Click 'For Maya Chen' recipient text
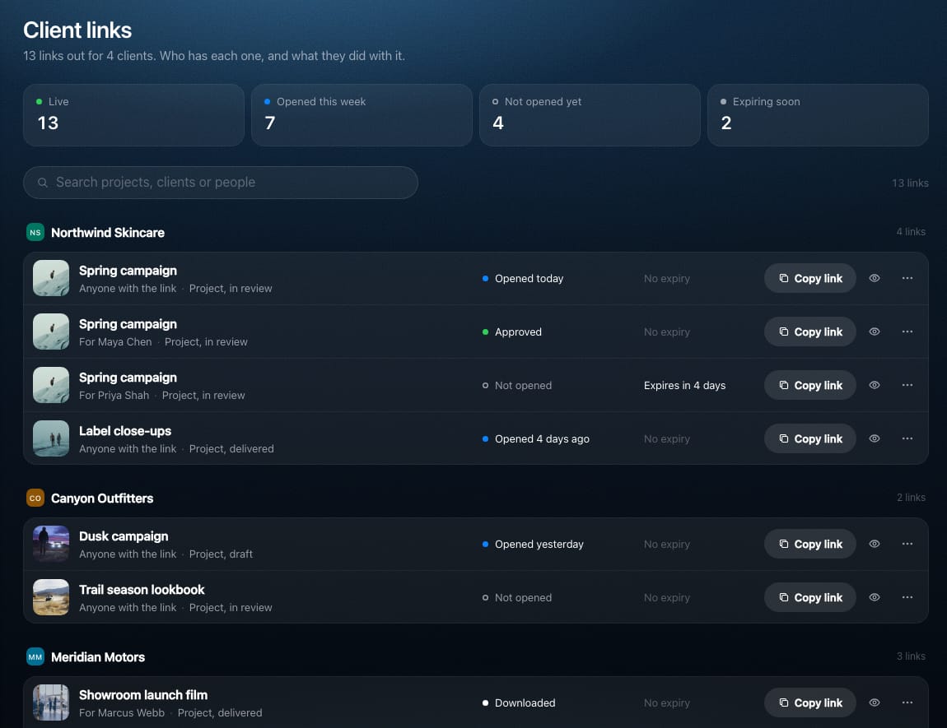Screen dimensions: 947x728 click(x=115, y=341)
